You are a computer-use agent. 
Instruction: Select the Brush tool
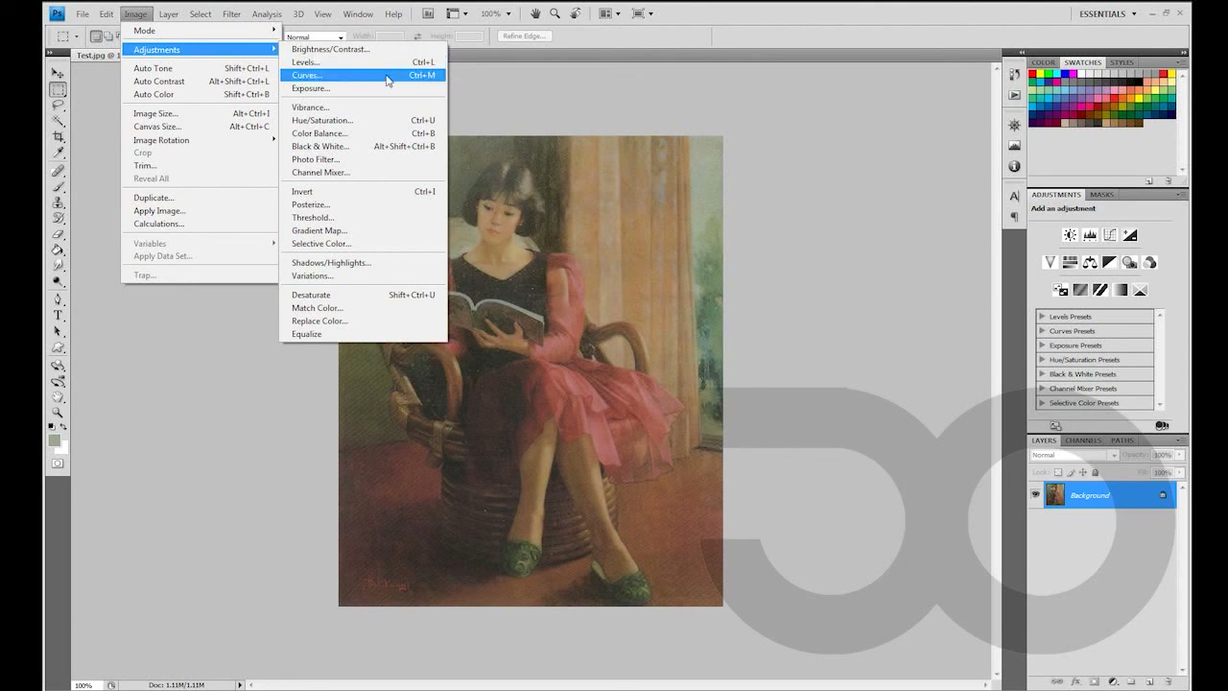tap(58, 187)
